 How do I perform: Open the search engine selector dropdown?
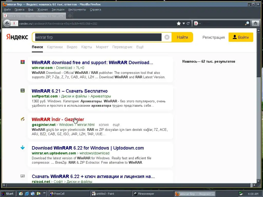[x=198, y=23]
